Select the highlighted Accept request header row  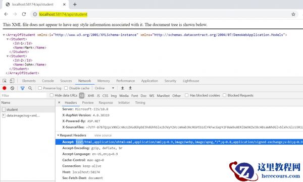(179, 142)
